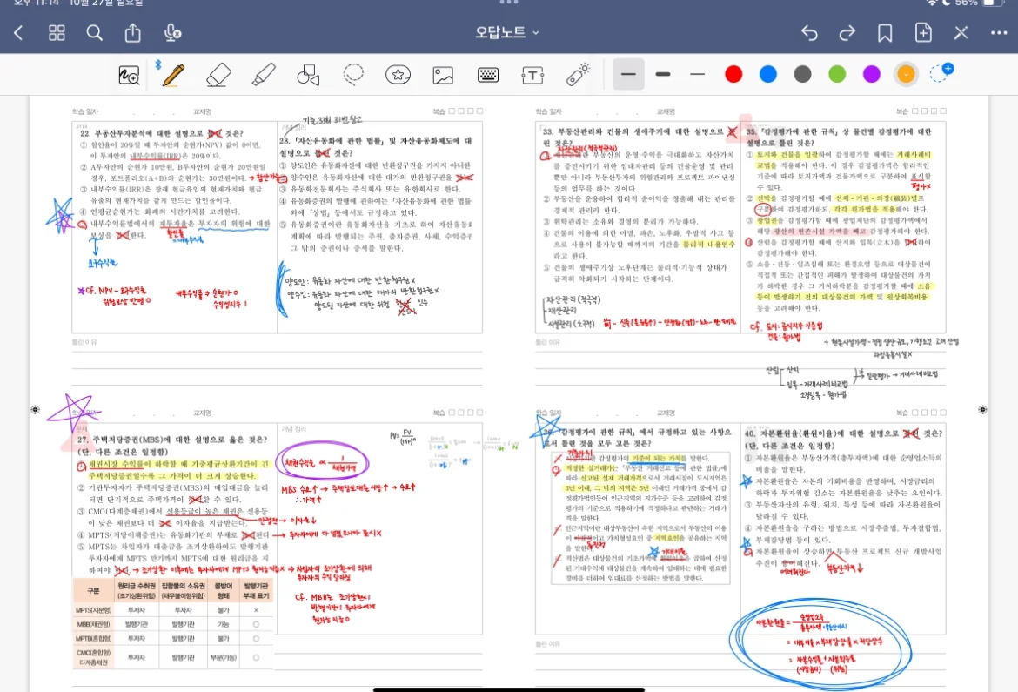The height and width of the screenshot is (692, 1018).
Task: Switch to the keyboard typing tool
Action: 487,75
